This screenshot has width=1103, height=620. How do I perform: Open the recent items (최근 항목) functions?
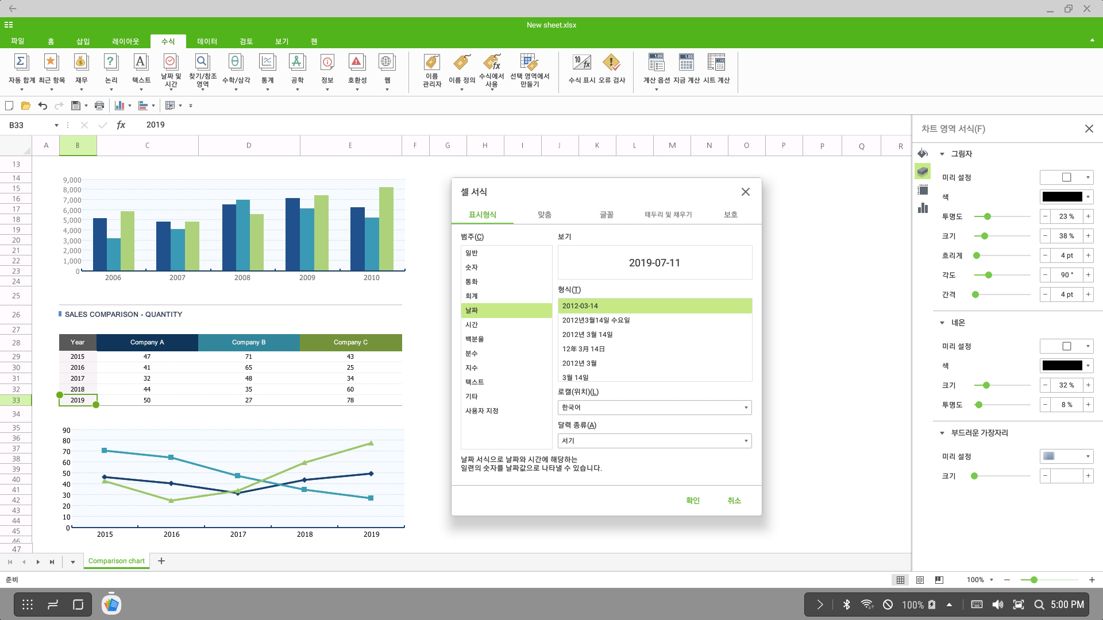[x=52, y=71]
